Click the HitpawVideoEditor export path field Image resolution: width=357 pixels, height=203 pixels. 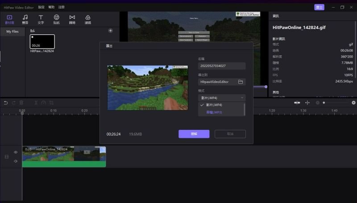coord(222,82)
